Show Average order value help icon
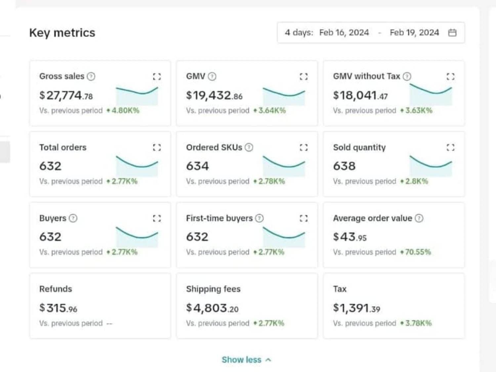496x372 pixels. [x=419, y=218]
